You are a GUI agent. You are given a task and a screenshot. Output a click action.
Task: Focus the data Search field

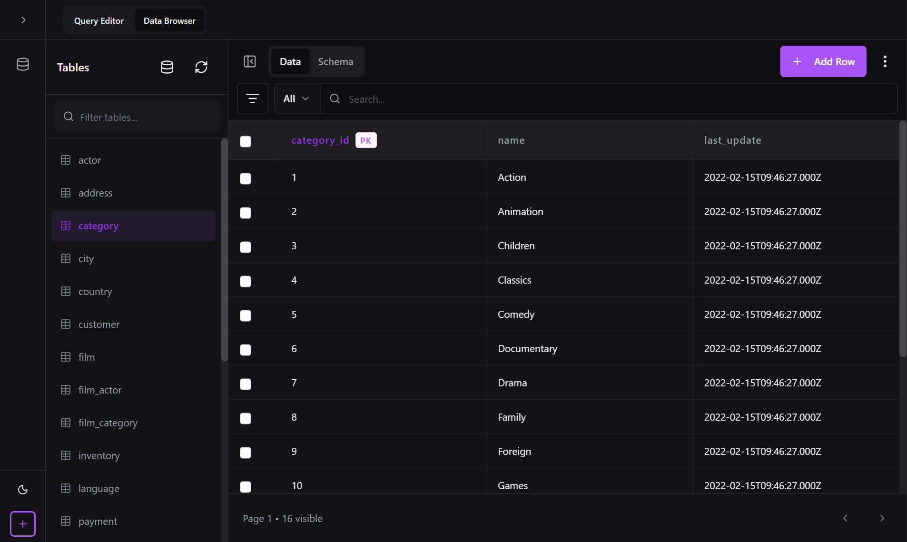(609, 99)
